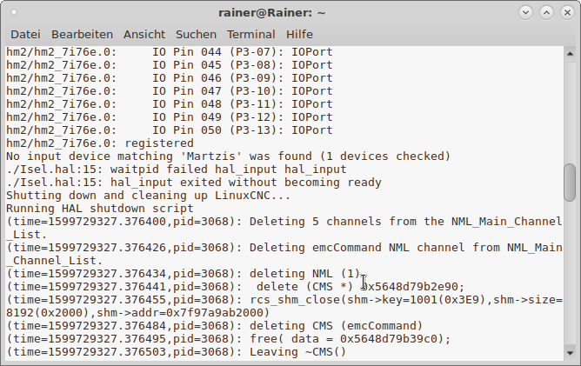581x366 pixels.
Task: Click the scrollbar down arrow
Action: click(x=570, y=353)
